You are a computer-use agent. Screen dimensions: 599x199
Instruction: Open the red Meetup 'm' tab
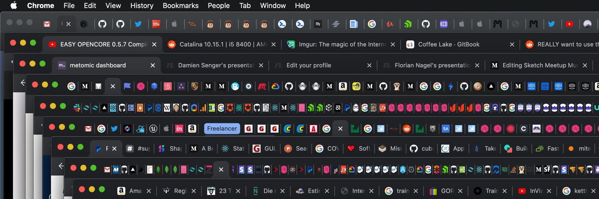coord(262,86)
